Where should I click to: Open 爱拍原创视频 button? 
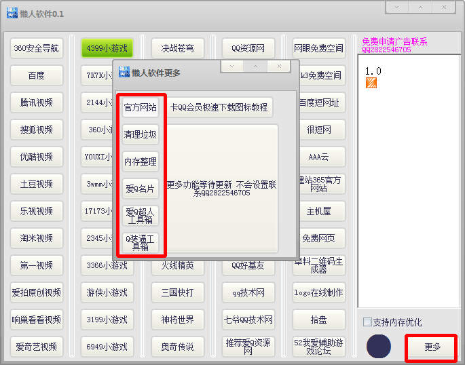tap(37, 292)
